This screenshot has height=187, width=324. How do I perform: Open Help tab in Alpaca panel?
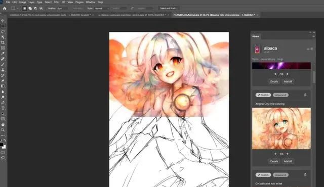coord(280,59)
